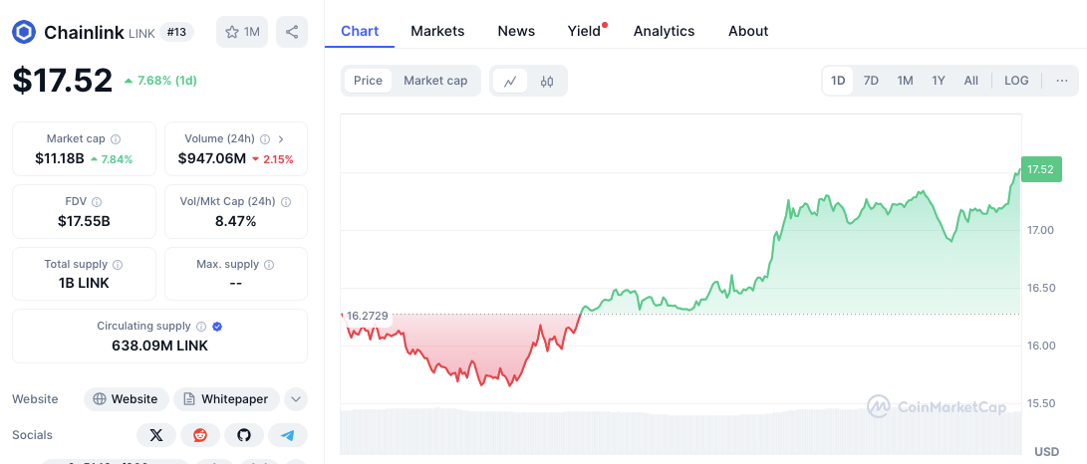Click the 8.47% Vol/Mkt Cap value
The height and width of the screenshot is (464, 1087).
coord(236,222)
